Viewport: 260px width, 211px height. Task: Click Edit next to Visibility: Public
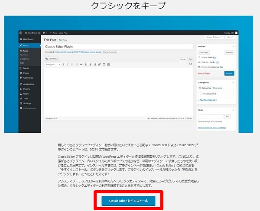[218, 62]
